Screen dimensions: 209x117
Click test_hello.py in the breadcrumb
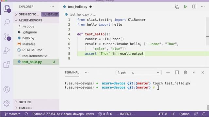79,14
